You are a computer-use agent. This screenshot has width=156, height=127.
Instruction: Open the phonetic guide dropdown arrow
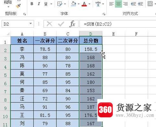(103, 4)
